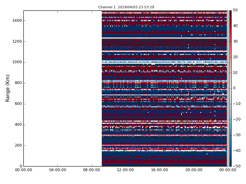Click the colorbar label −30

(x=237, y=135)
